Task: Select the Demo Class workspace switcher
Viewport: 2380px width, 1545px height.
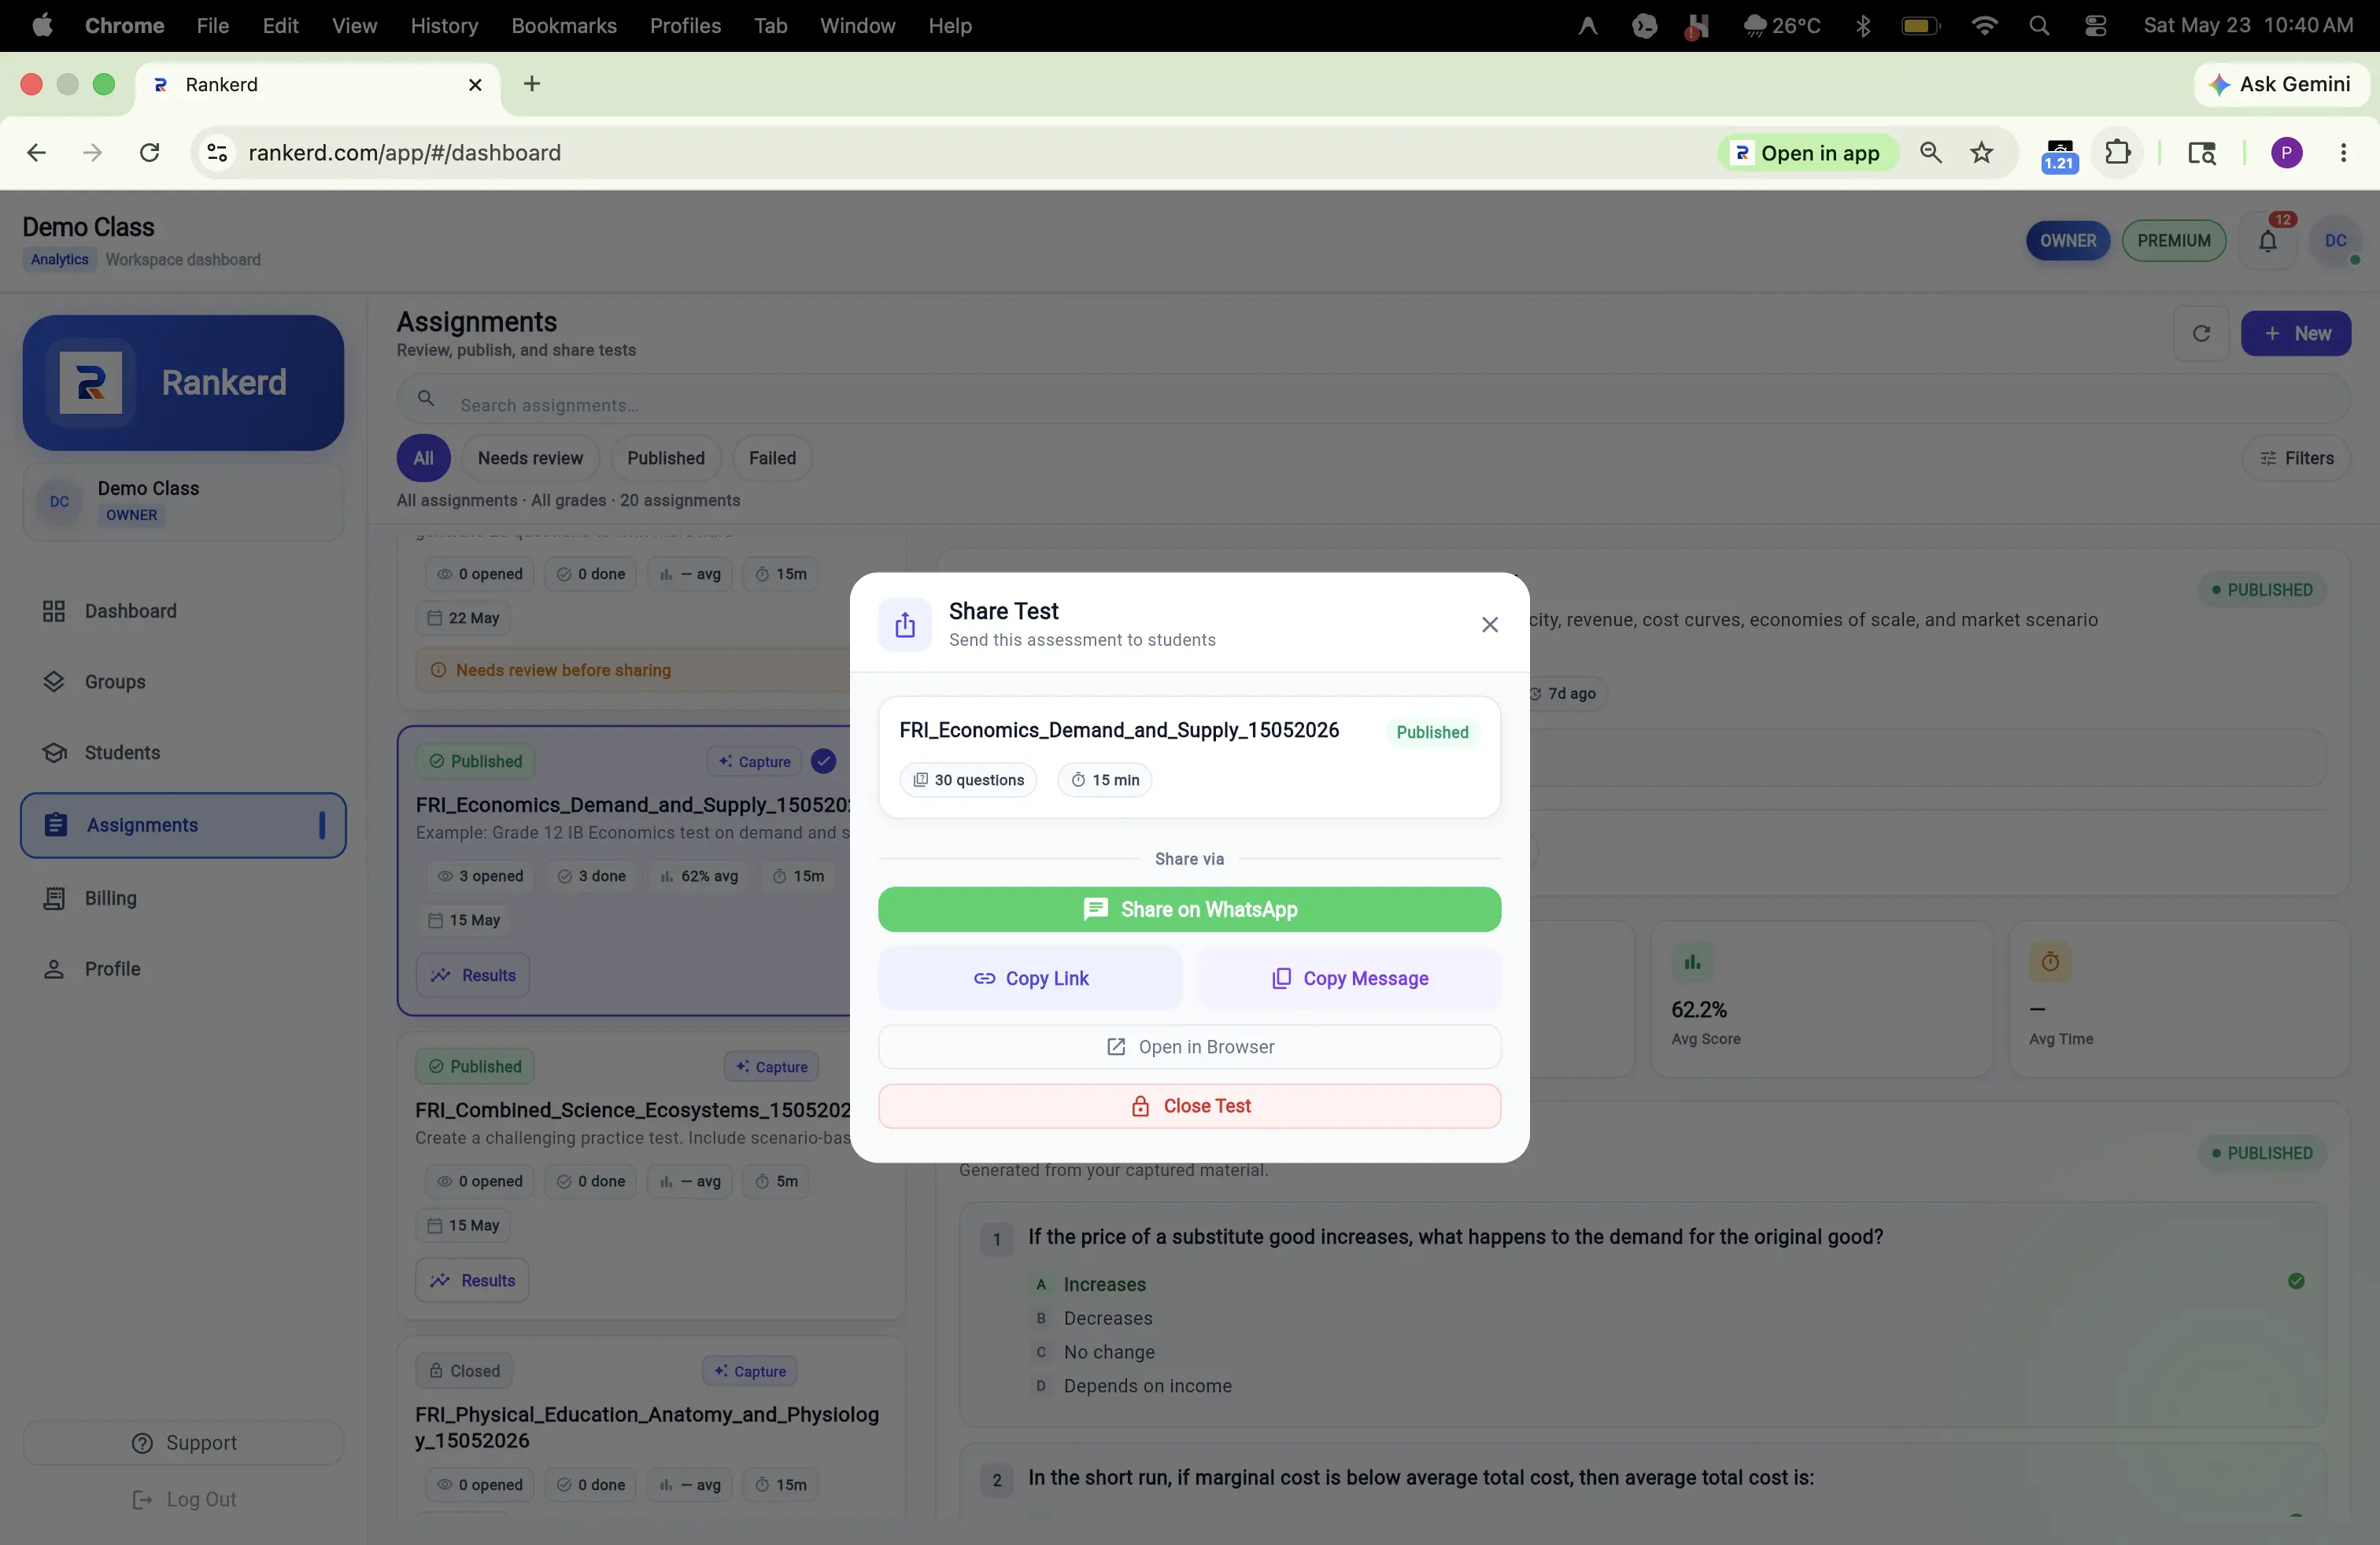Action: pyautogui.click(x=183, y=500)
